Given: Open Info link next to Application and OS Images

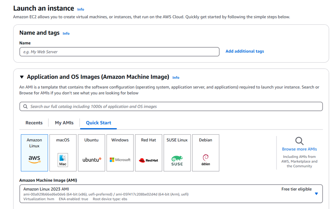Looking at the screenshot, I should 176,77.
